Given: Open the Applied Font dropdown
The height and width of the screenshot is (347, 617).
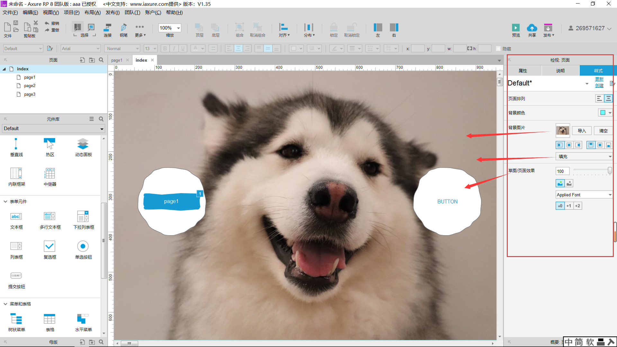Looking at the screenshot, I should pos(584,195).
